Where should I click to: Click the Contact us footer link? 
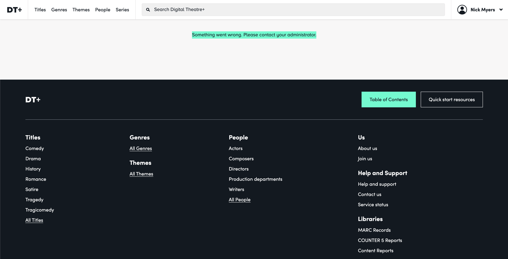pyautogui.click(x=369, y=194)
